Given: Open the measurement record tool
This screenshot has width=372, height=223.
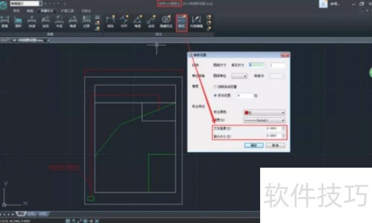Looking at the screenshot, I should 86,21.
